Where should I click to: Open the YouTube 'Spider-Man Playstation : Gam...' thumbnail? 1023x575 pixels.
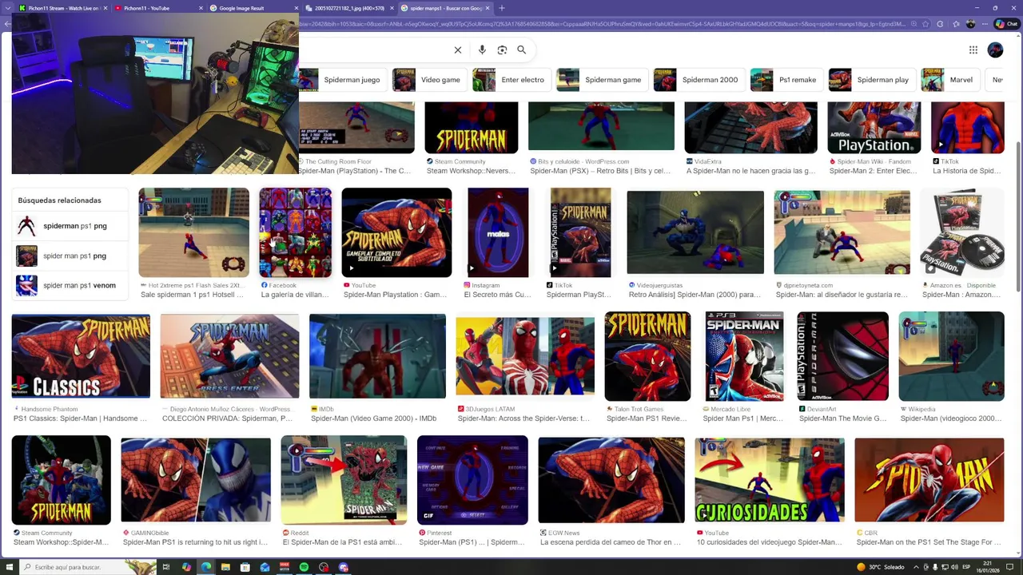396,232
